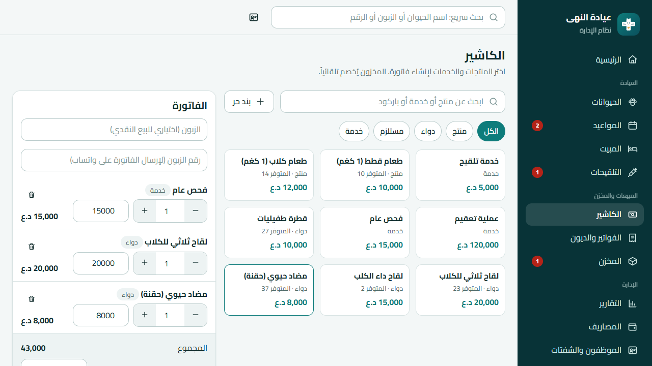
Task: Open the ID card icon beside quick search
Action: coord(254,17)
